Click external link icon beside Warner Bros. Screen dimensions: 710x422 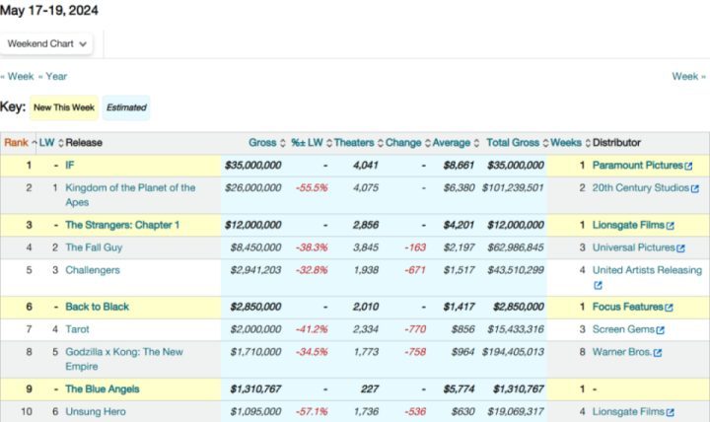tap(658, 353)
